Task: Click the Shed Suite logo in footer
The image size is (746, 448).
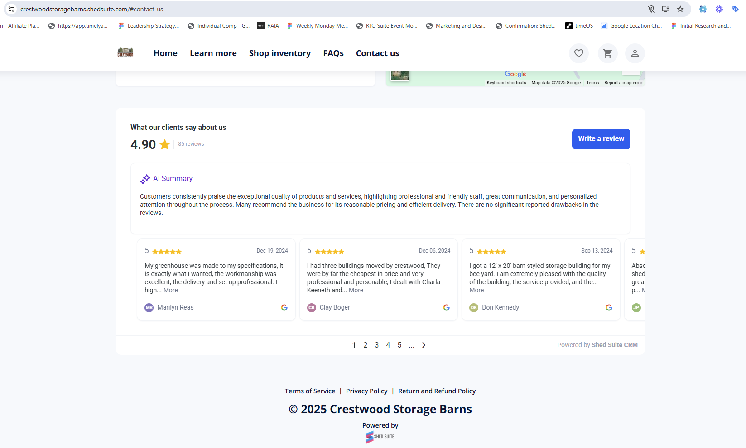Action: [x=380, y=437]
